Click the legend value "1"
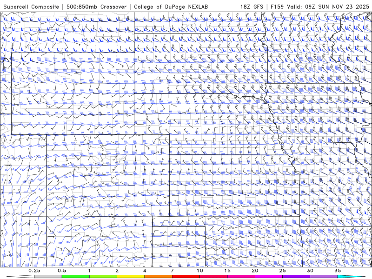 pos(89,271)
